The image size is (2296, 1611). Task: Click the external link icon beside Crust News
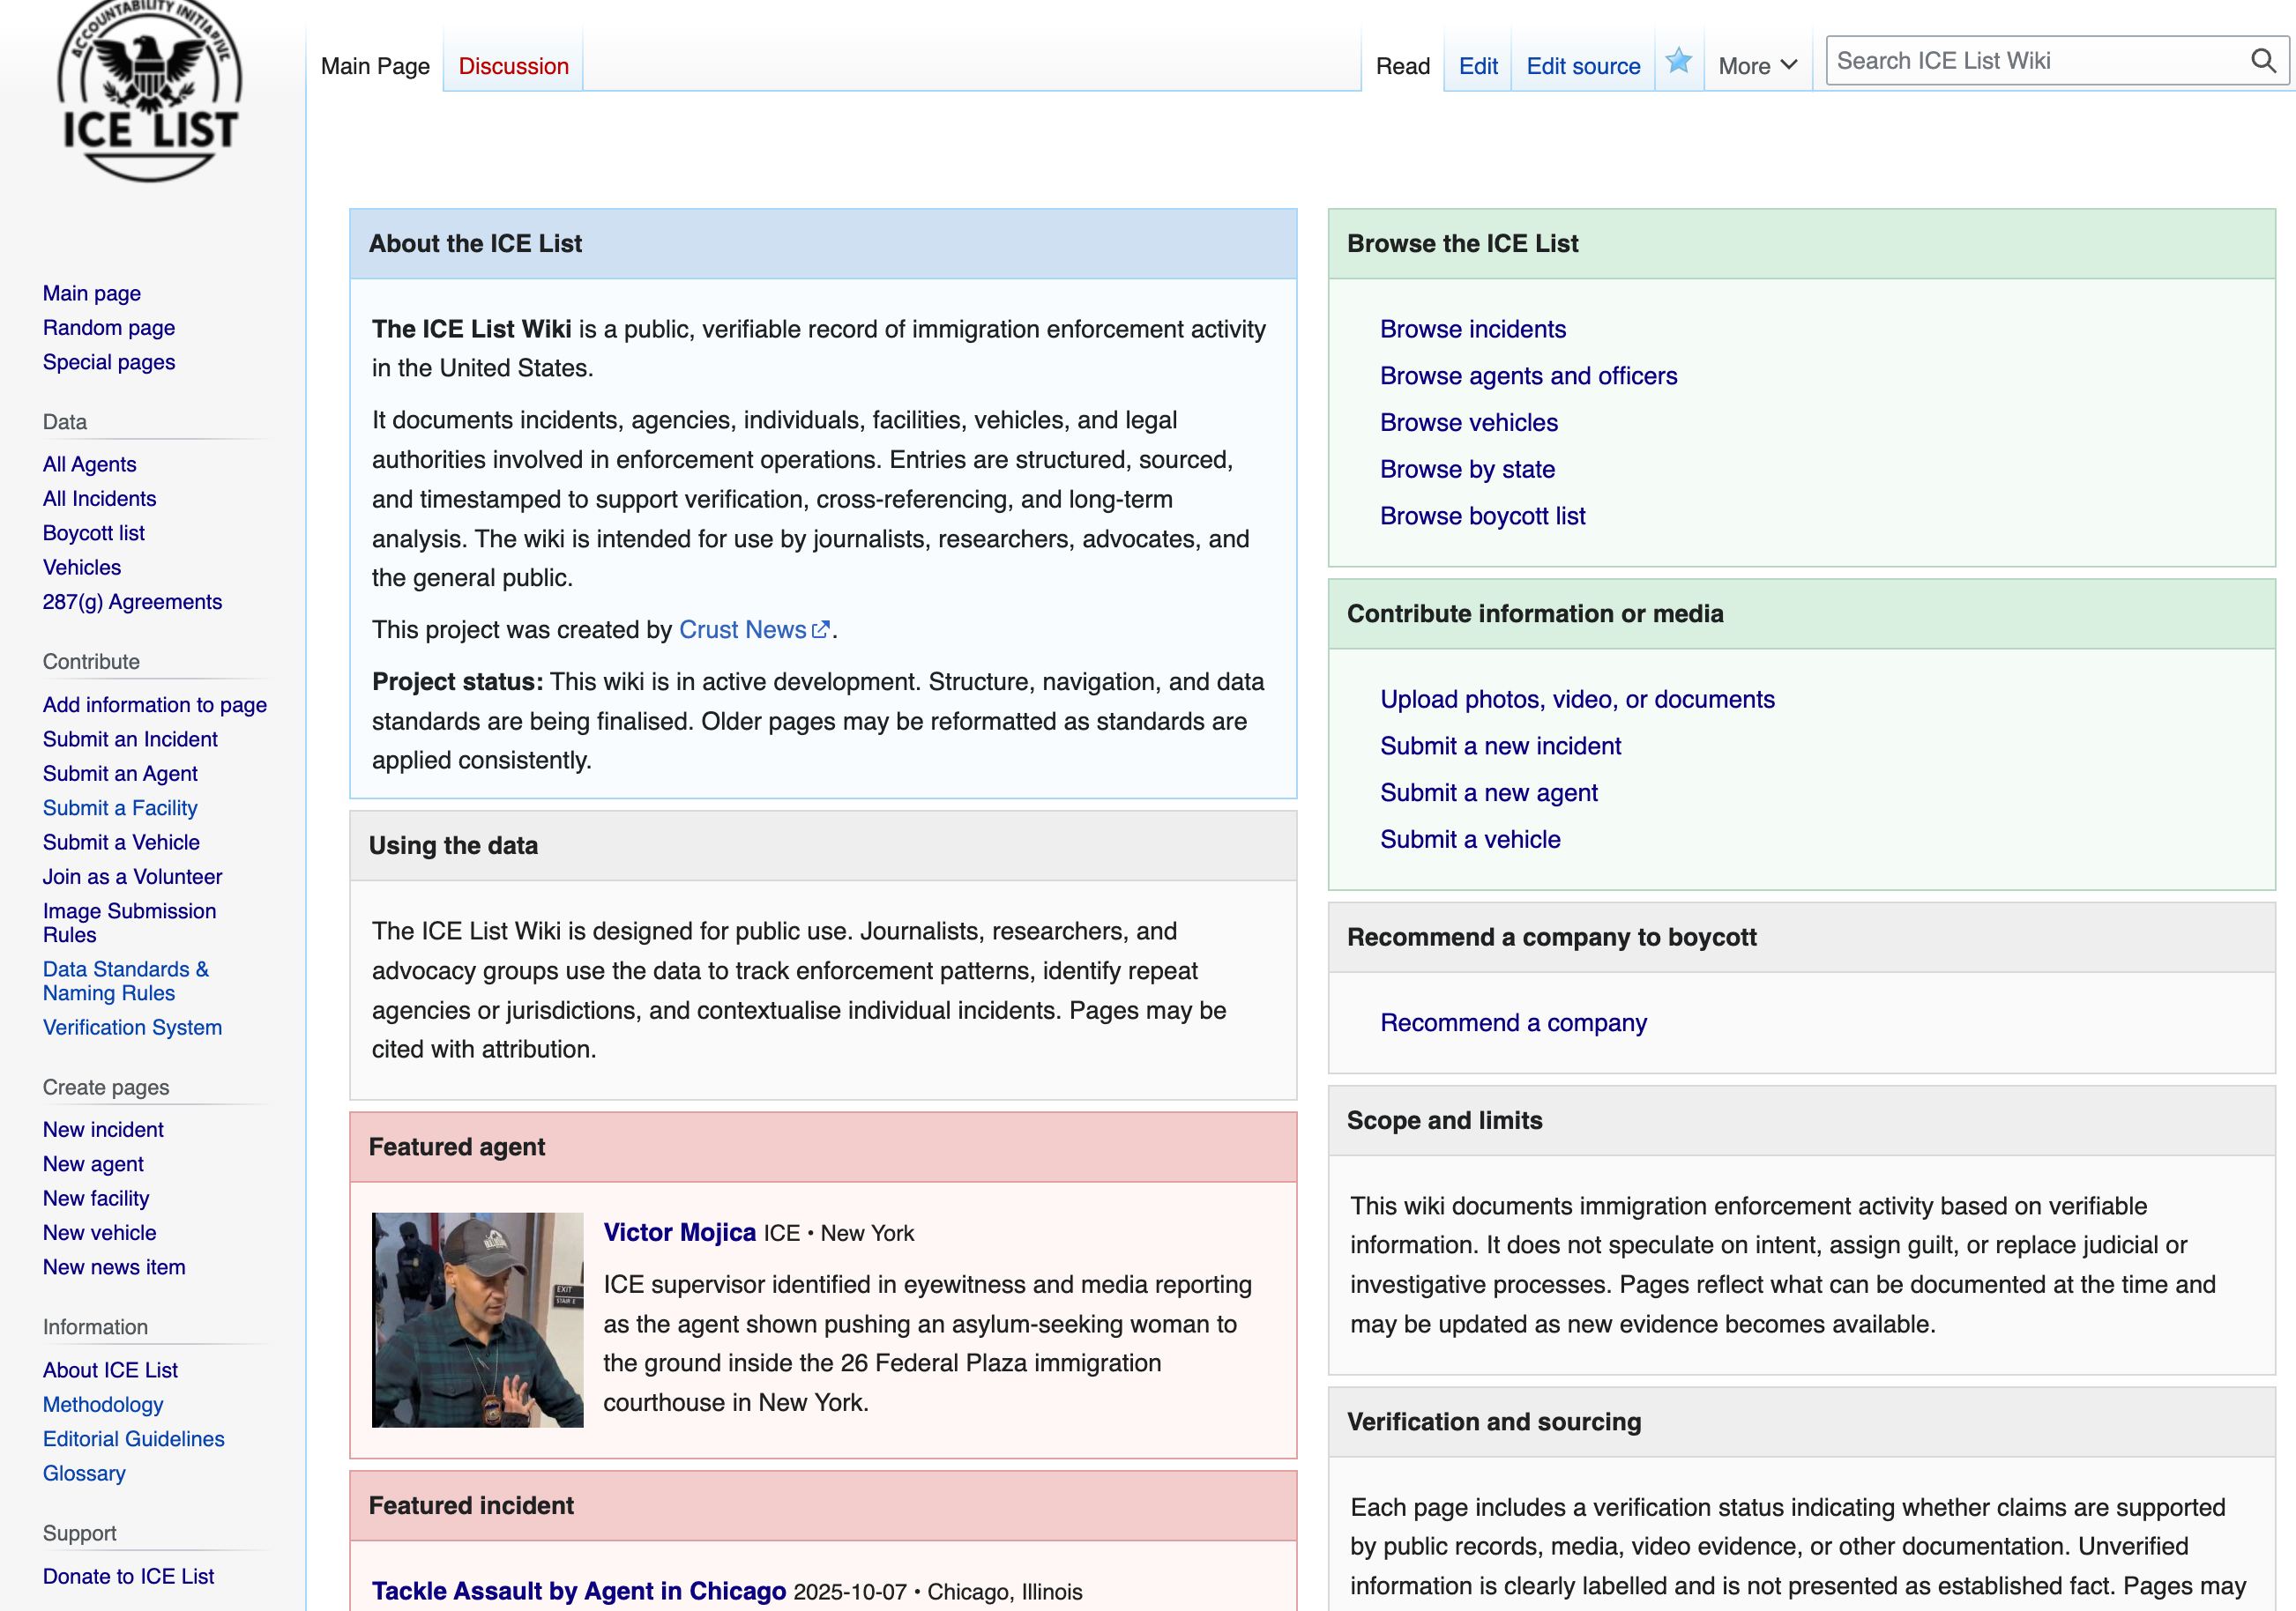[821, 629]
